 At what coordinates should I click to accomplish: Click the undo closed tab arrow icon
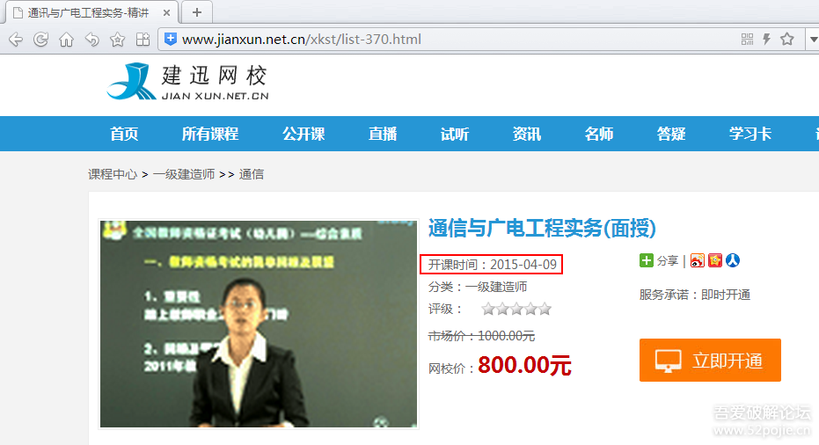tap(91, 40)
